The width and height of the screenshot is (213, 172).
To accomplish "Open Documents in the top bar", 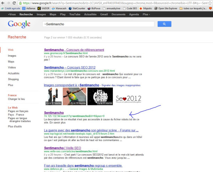I will coord(119,14).
